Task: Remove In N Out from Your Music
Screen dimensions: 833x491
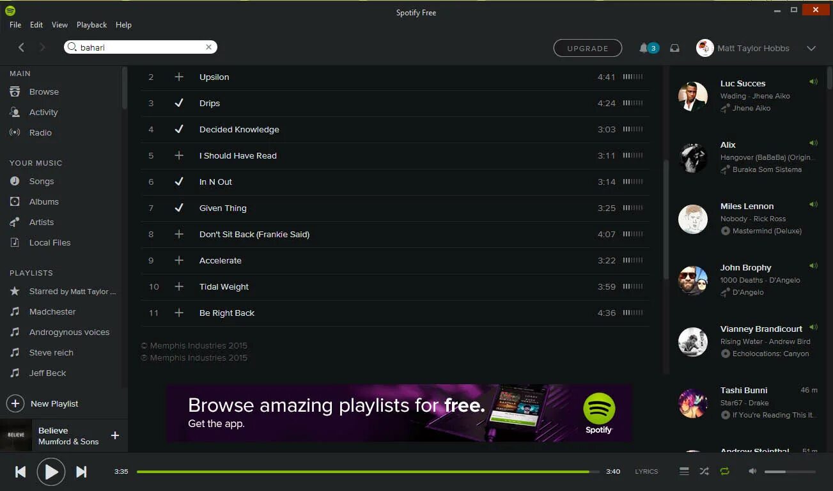Action: pos(179,182)
